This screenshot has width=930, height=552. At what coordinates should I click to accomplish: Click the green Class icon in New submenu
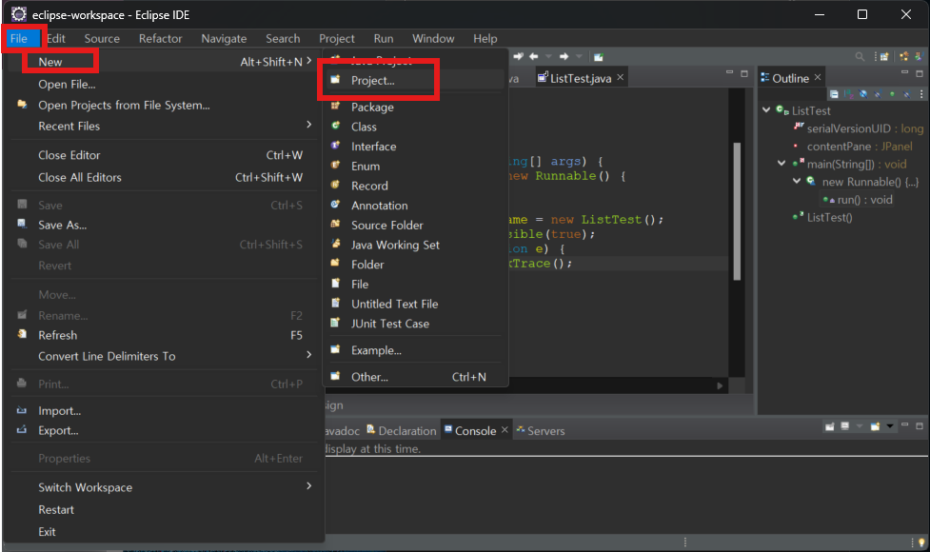335,126
